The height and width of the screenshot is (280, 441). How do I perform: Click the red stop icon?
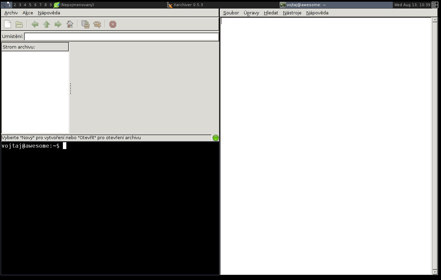pos(113,24)
